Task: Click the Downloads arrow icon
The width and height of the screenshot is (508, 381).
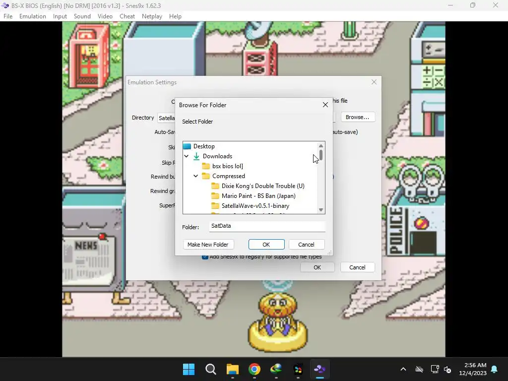Action: 196,156
